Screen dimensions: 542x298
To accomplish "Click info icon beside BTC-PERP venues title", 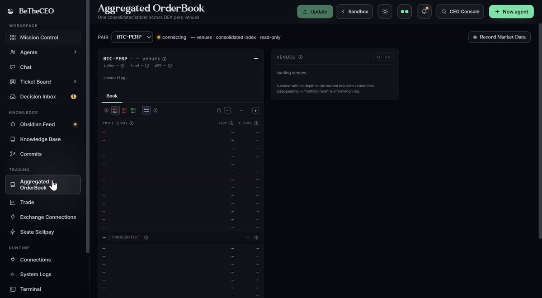I will point(164,59).
